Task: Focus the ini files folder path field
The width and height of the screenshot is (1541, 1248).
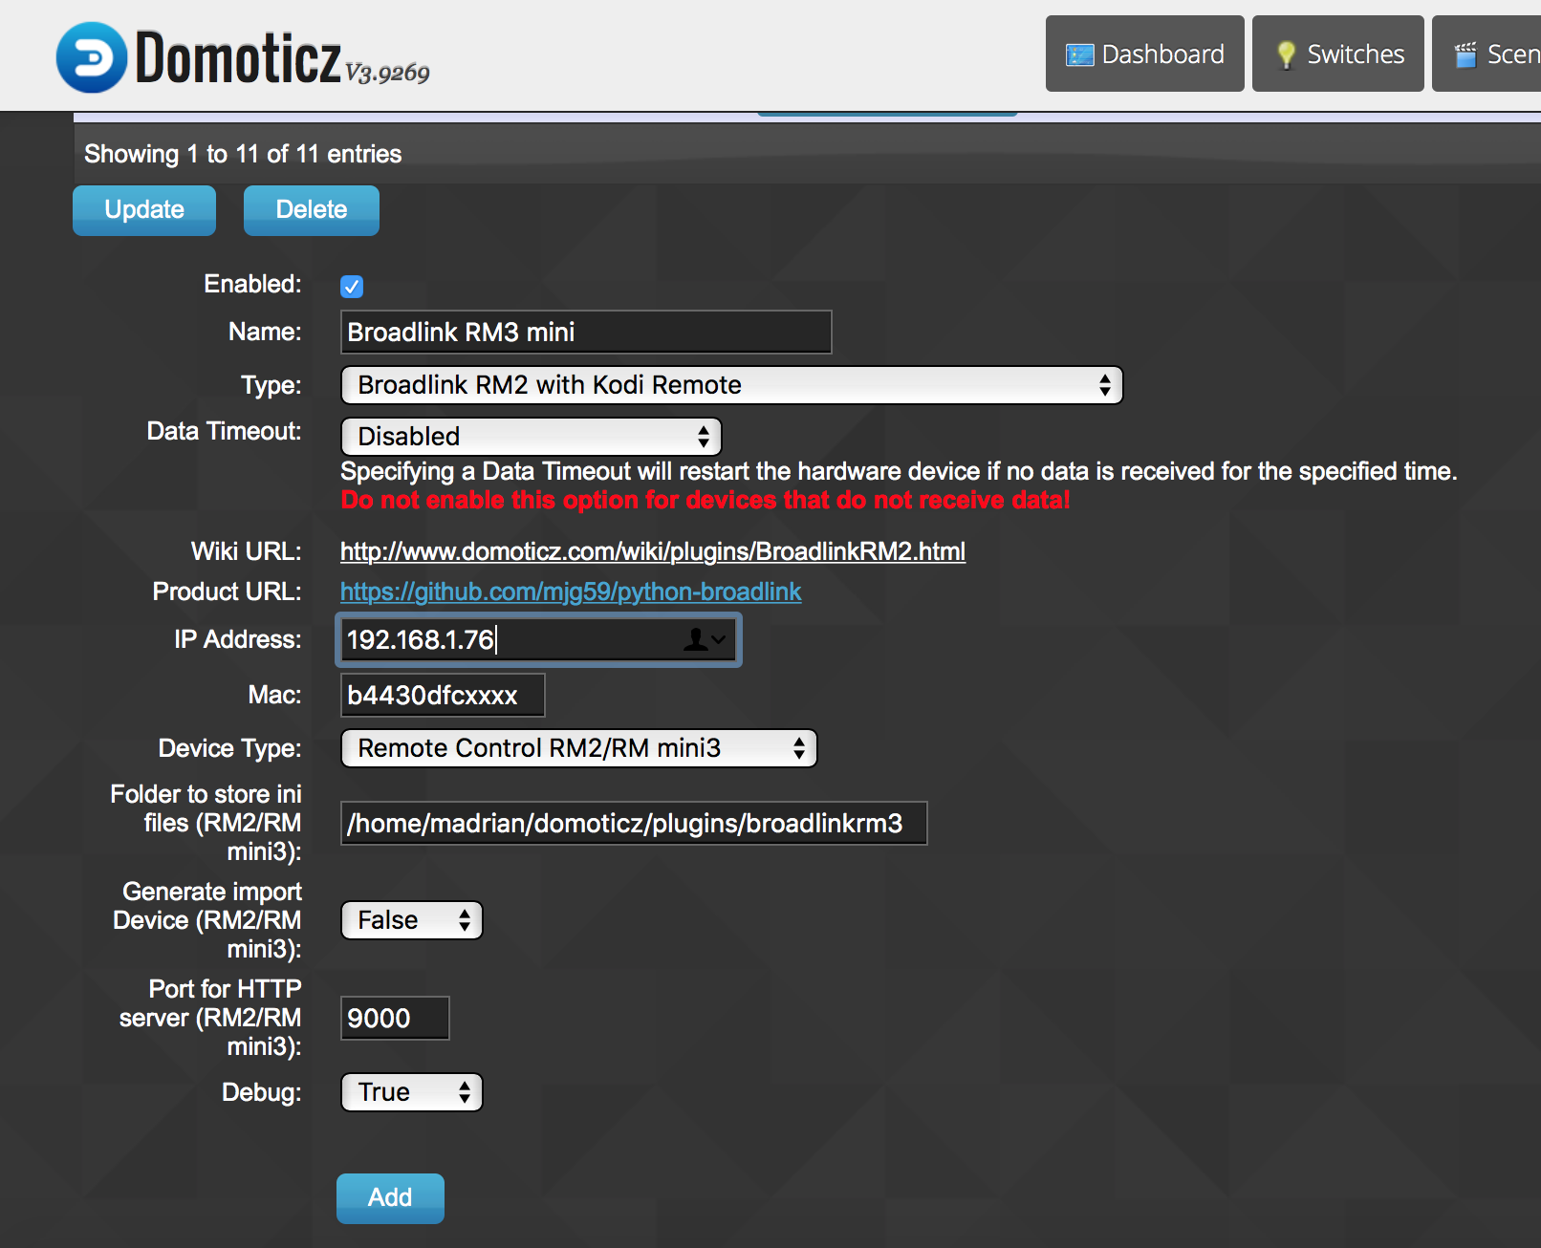Action: [x=634, y=823]
